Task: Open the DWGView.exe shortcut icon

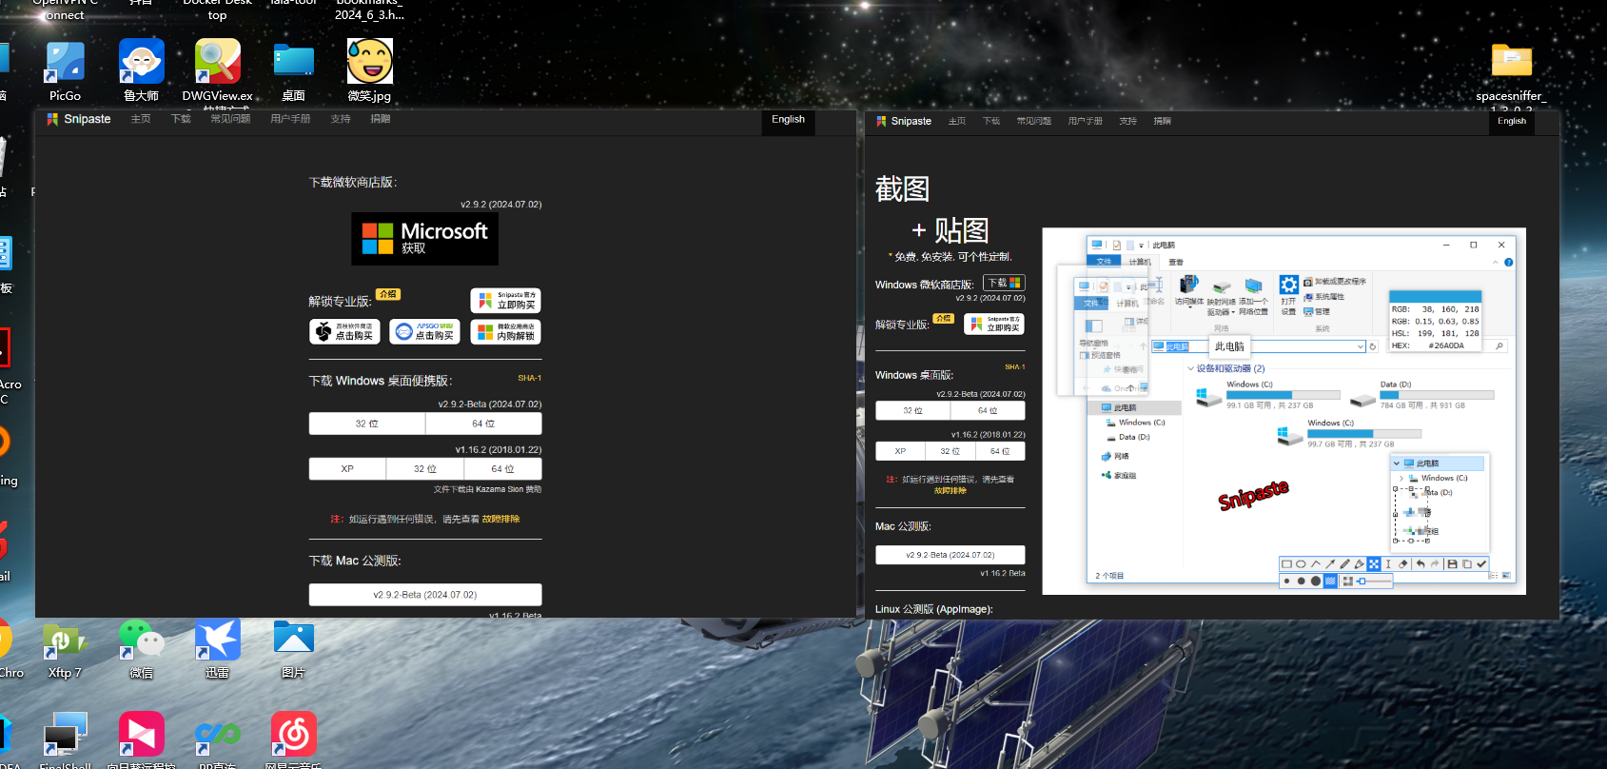Action: pyautogui.click(x=217, y=63)
